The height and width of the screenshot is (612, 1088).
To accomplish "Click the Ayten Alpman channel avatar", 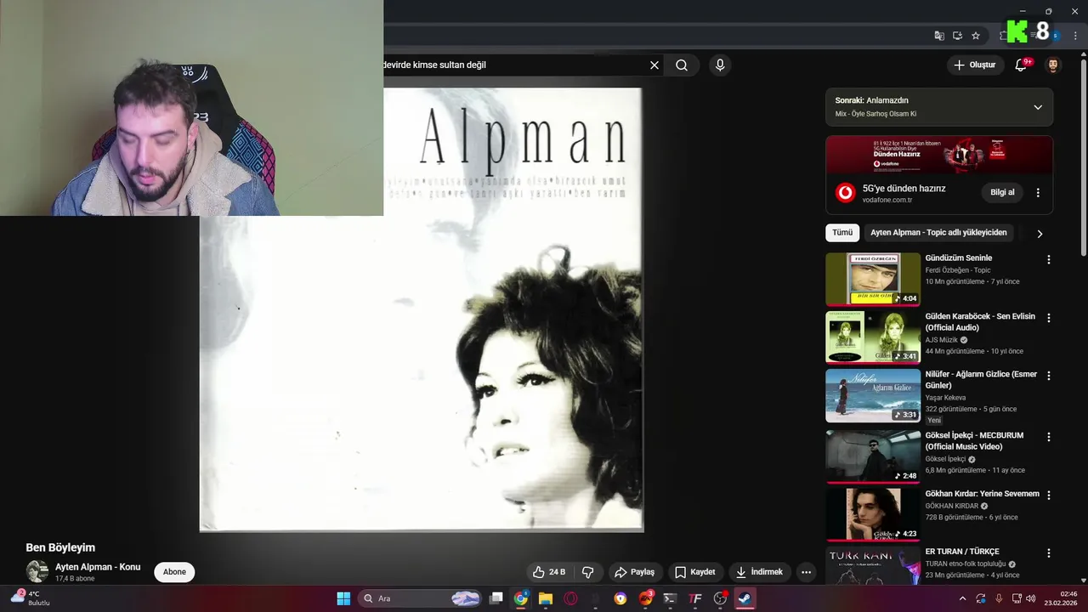I will click(37, 572).
